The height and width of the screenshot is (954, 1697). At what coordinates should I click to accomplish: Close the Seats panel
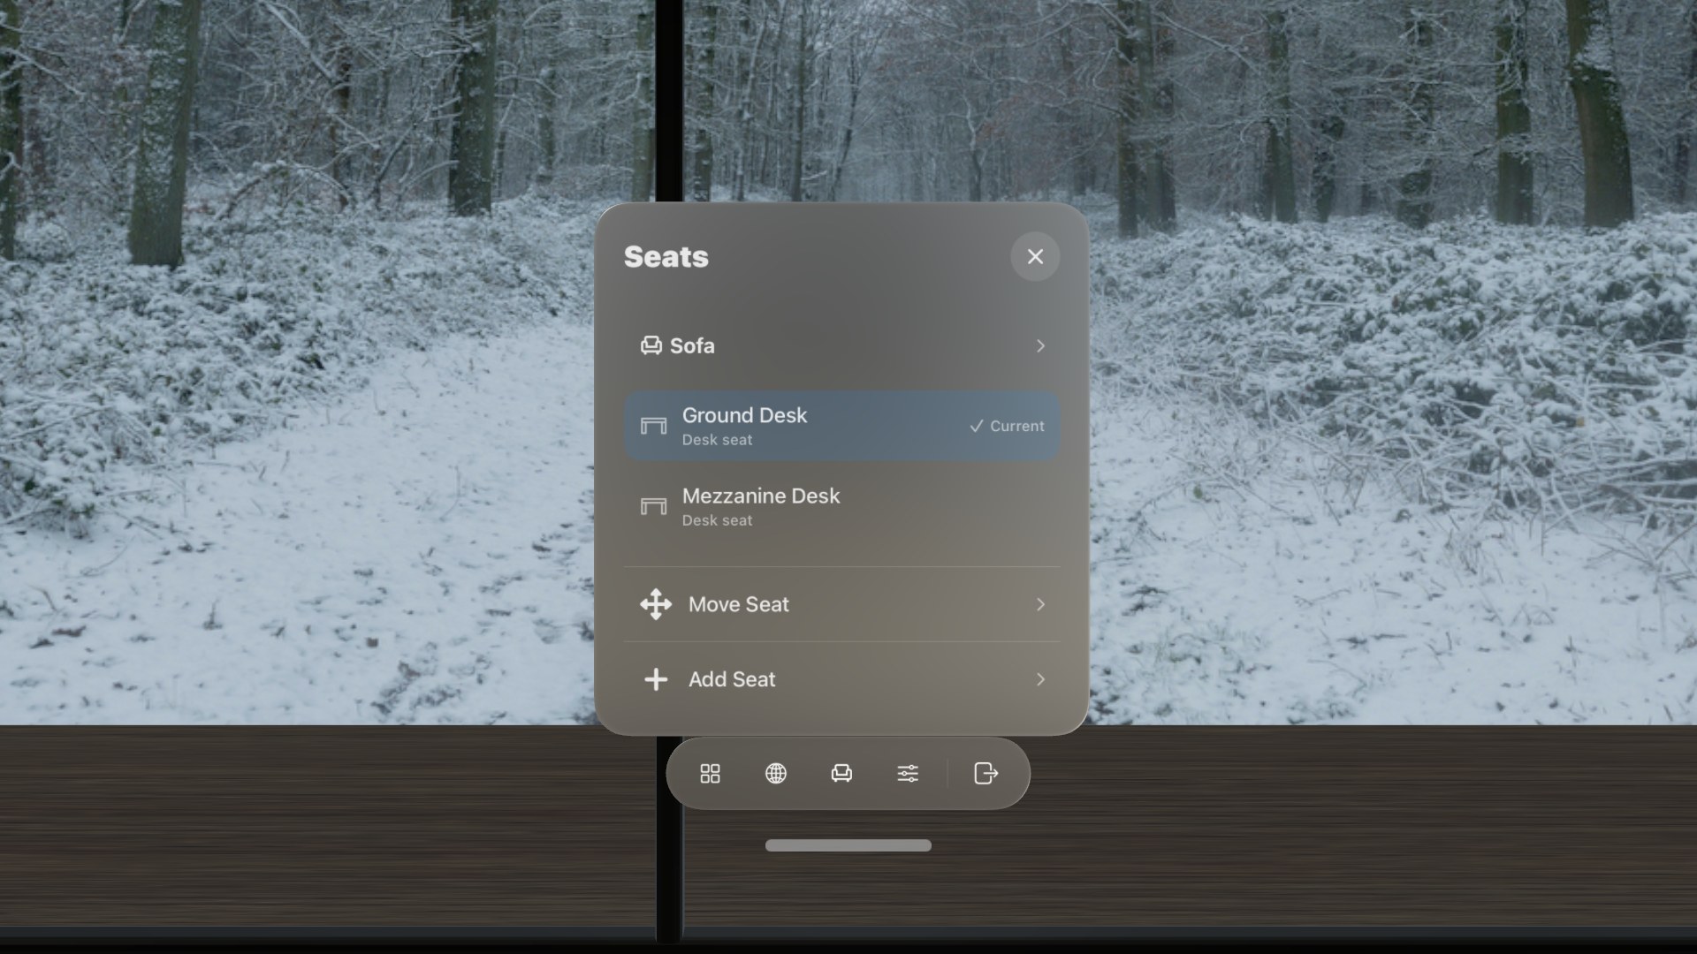click(1035, 256)
